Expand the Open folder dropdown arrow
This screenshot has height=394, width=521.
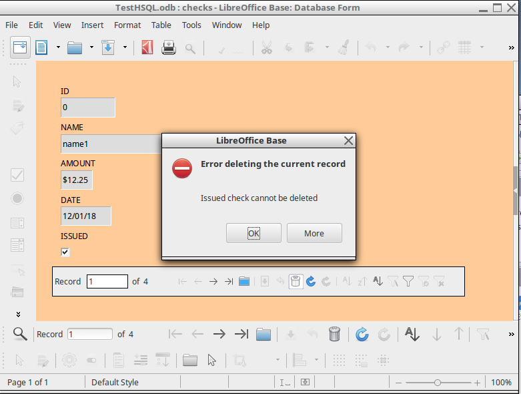(91, 47)
